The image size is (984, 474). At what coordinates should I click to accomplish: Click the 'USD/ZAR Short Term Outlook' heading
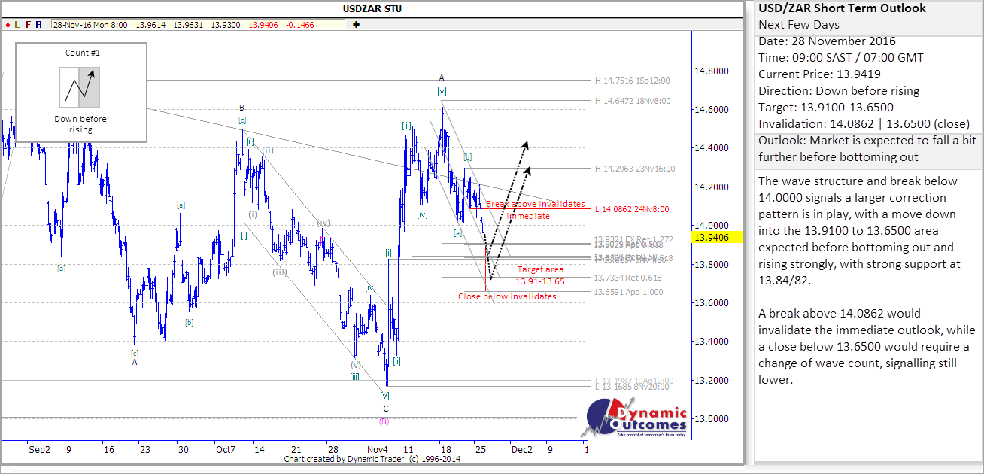pos(842,9)
